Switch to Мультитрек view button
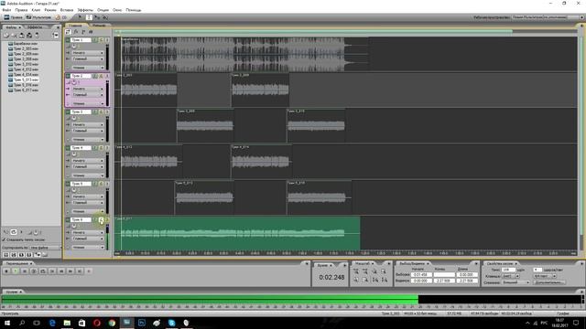 pyautogui.click(x=38, y=17)
